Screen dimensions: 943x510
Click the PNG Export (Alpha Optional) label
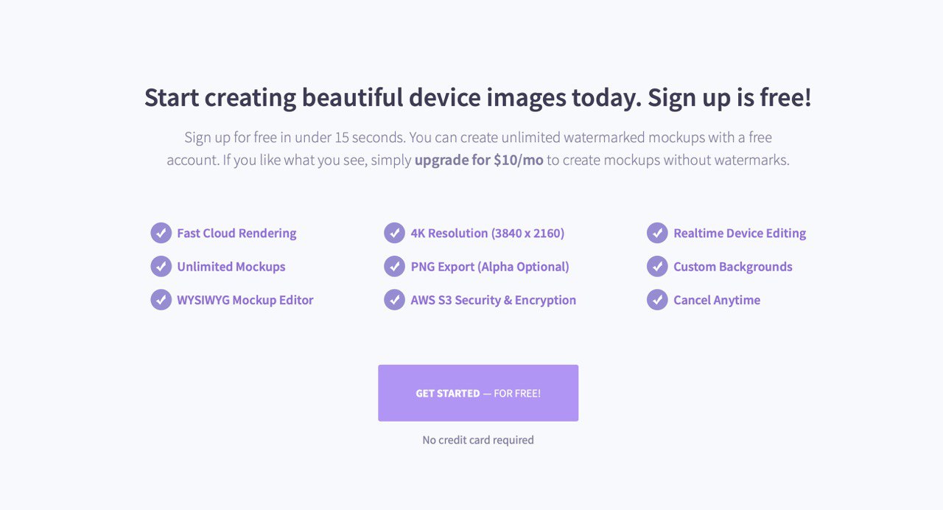coord(490,267)
